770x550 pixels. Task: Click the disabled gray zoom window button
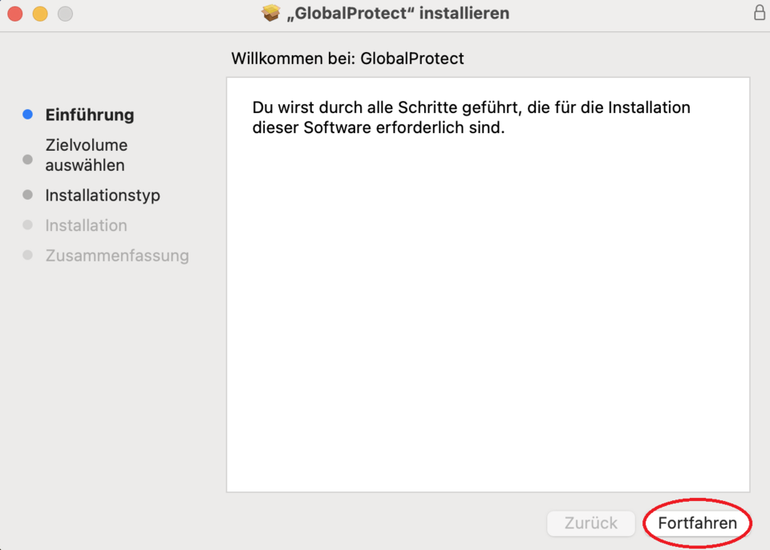tap(65, 14)
